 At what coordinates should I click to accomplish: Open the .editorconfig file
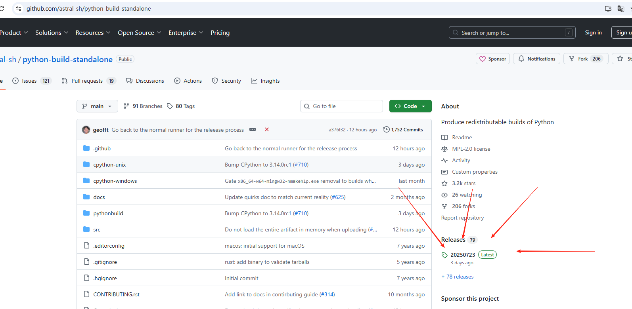109,246
